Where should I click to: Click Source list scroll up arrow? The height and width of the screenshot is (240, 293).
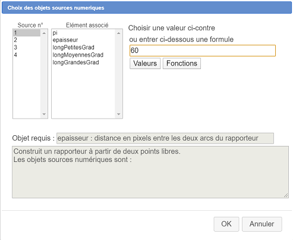(44, 33)
